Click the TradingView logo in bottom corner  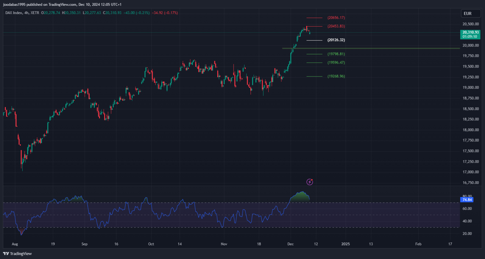(x=18, y=254)
